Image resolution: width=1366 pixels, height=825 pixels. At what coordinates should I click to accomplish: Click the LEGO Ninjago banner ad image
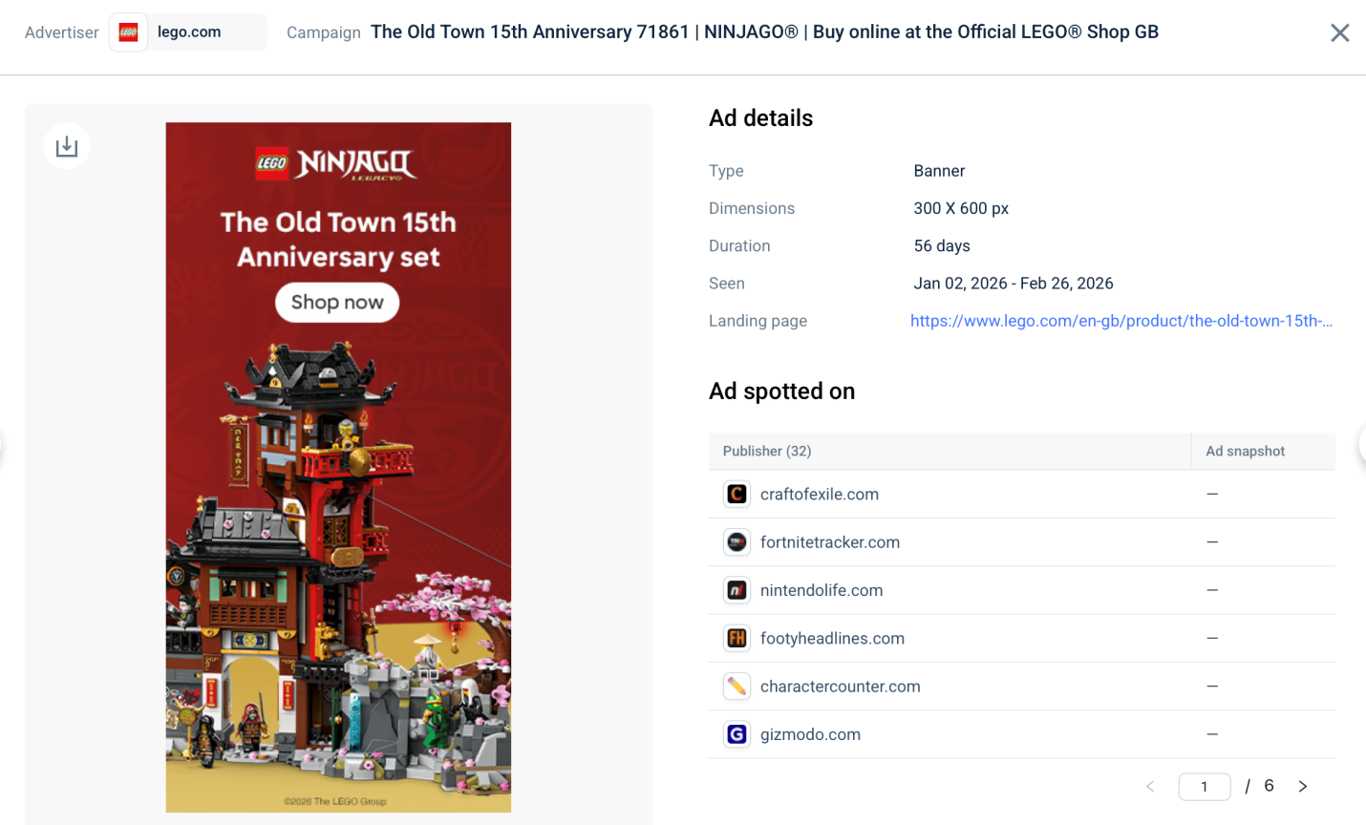click(338, 467)
